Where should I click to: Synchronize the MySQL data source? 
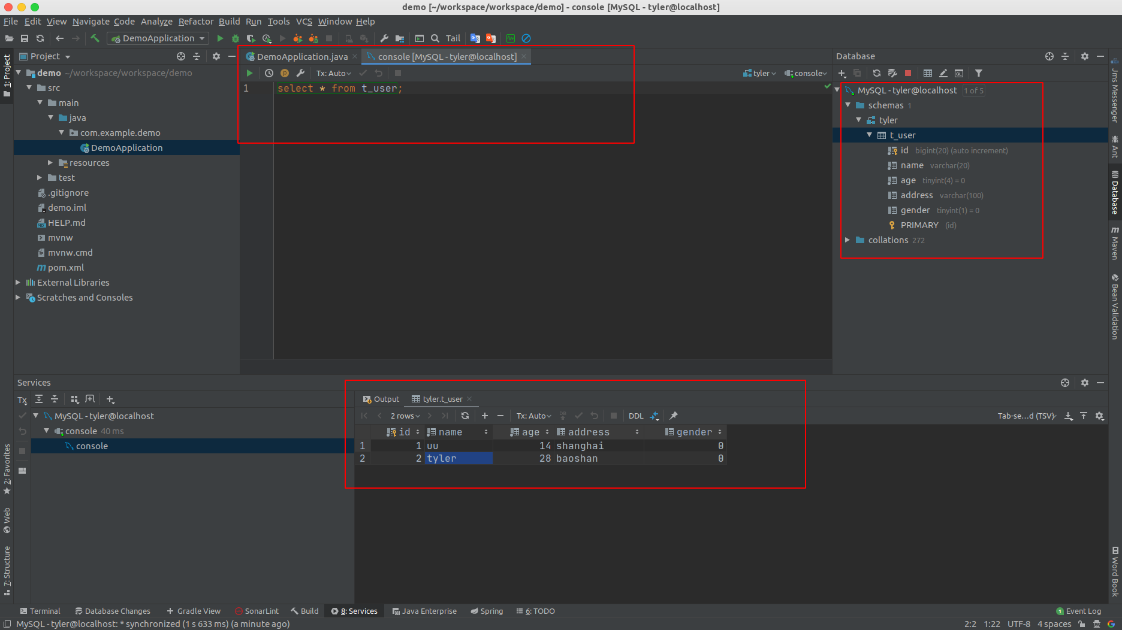click(x=876, y=72)
